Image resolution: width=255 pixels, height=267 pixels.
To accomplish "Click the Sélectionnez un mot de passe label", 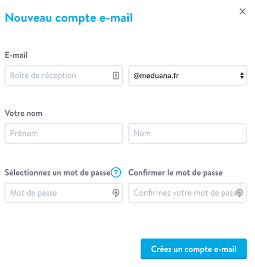I will (x=58, y=173).
